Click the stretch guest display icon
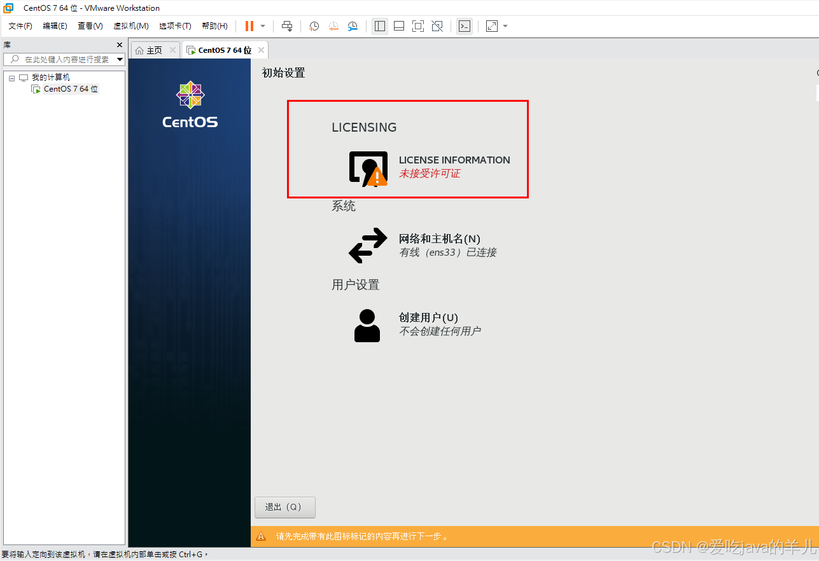This screenshot has height=561, width=819. [492, 26]
